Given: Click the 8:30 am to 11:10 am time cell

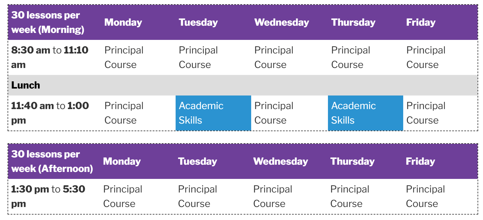Looking at the screenshot, I should coord(50,57).
